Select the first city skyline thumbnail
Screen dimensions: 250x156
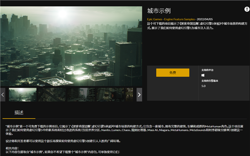[22, 95]
